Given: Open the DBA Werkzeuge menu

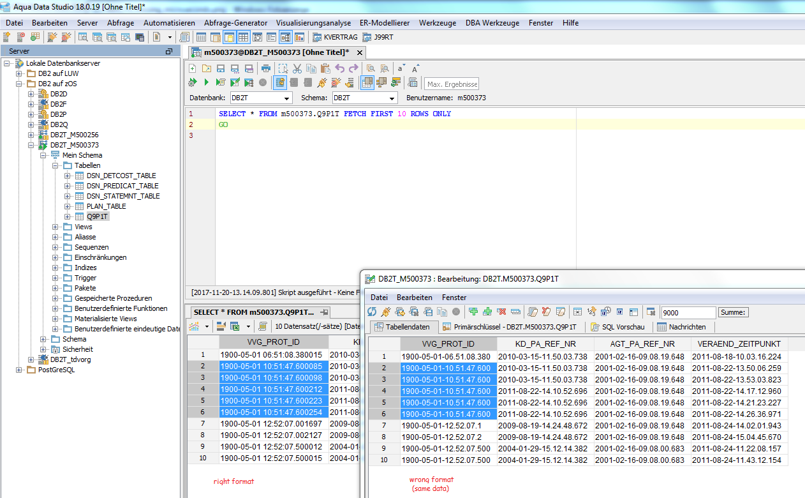Looking at the screenshot, I should [492, 22].
